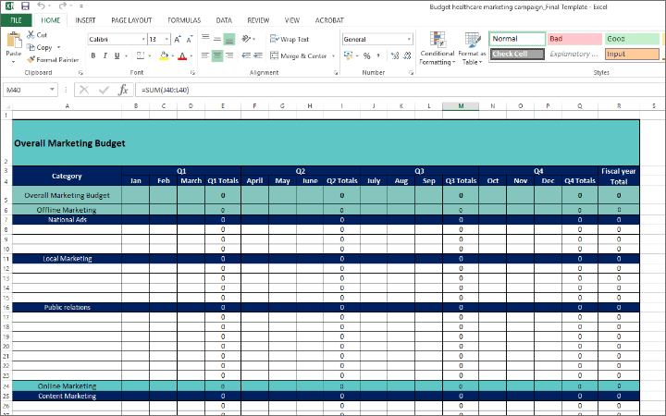Toggle Wrap Text for the cell
This screenshot has width=666, height=416.
coord(290,40)
